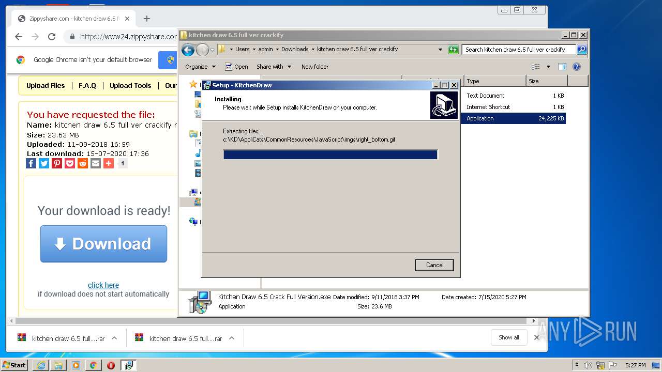Close the Chrome downloads bar
Image resolution: width=662 pixels, height=372 pixels.
[x=536, y=337]
